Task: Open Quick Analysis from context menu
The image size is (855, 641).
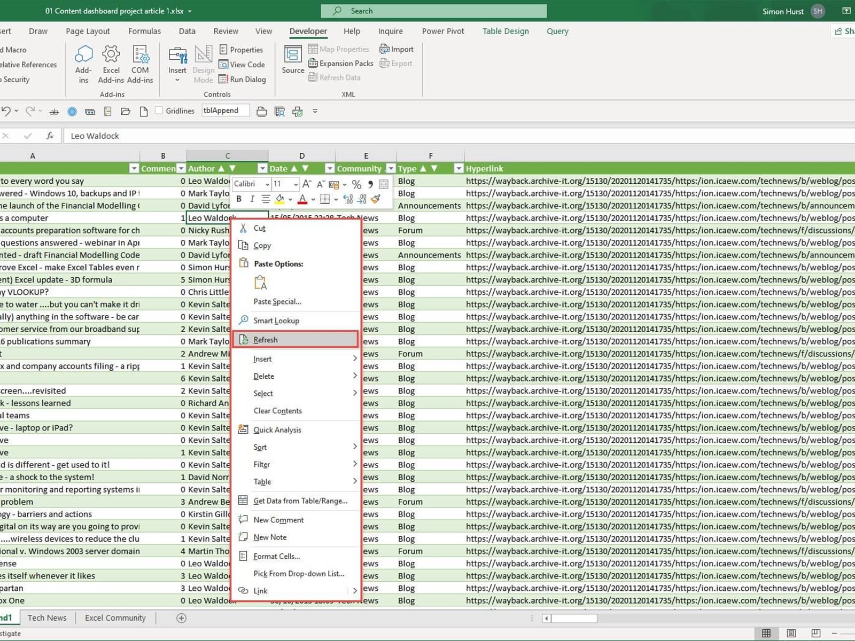Action: coord(277,429)
